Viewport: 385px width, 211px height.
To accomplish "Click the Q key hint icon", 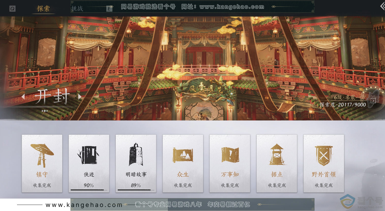I will (x=12, y=9).
